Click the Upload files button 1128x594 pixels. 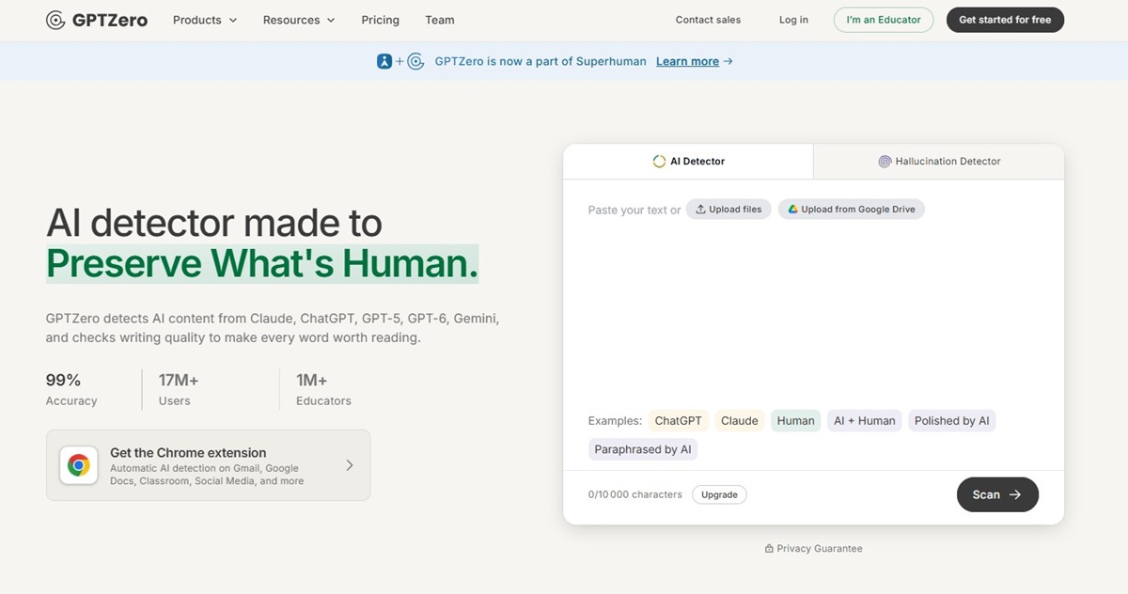tap(728, 210)
